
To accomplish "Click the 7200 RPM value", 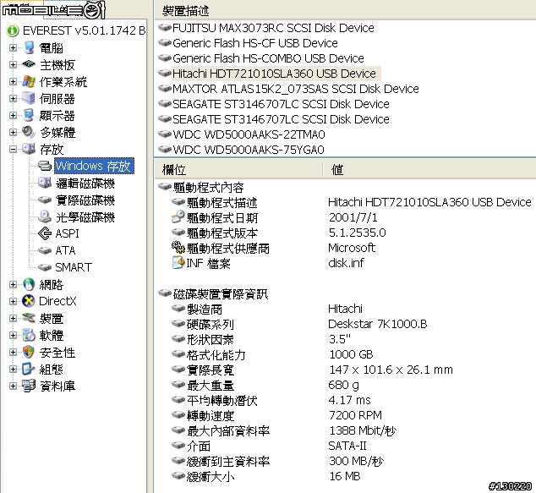I will coord(355,415).
